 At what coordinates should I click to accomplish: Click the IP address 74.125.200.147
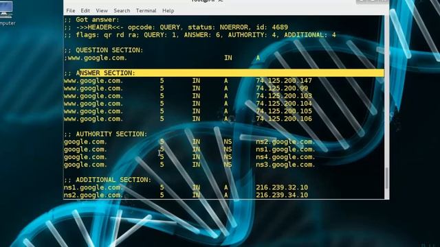pos(284,81)
